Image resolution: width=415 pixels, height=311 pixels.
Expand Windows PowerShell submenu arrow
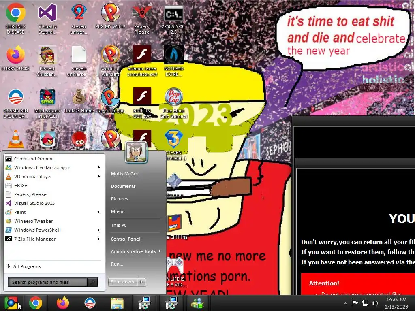click(99, 230)
